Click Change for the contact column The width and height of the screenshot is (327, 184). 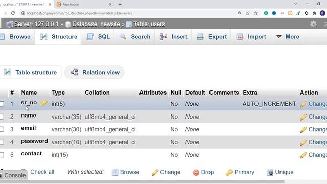313,155
